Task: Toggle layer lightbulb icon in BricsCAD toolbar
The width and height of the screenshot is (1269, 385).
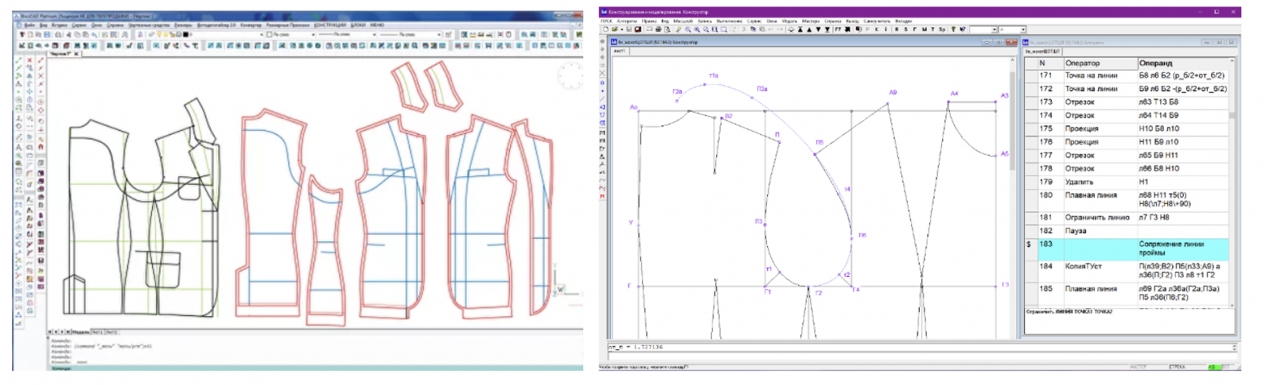Action: click(159, 34)
